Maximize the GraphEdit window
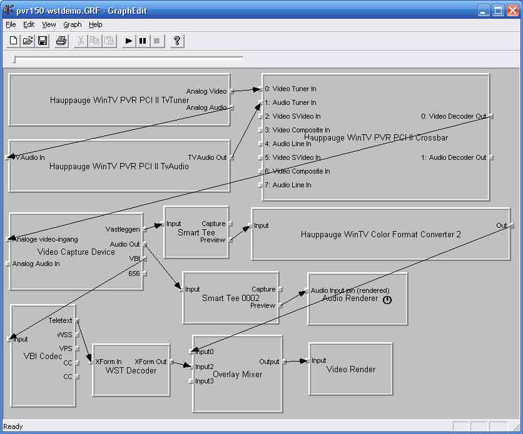The height and width of the screenshot is (434, 523). [x=498, y=11]
